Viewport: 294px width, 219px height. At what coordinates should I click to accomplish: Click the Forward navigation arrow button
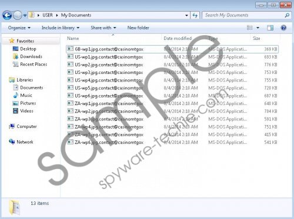(x=18, y=15)
